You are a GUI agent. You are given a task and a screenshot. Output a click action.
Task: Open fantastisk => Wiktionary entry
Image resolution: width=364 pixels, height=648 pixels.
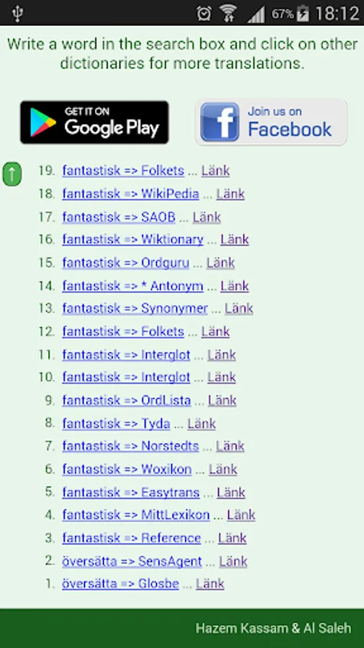tap(133, 239)
